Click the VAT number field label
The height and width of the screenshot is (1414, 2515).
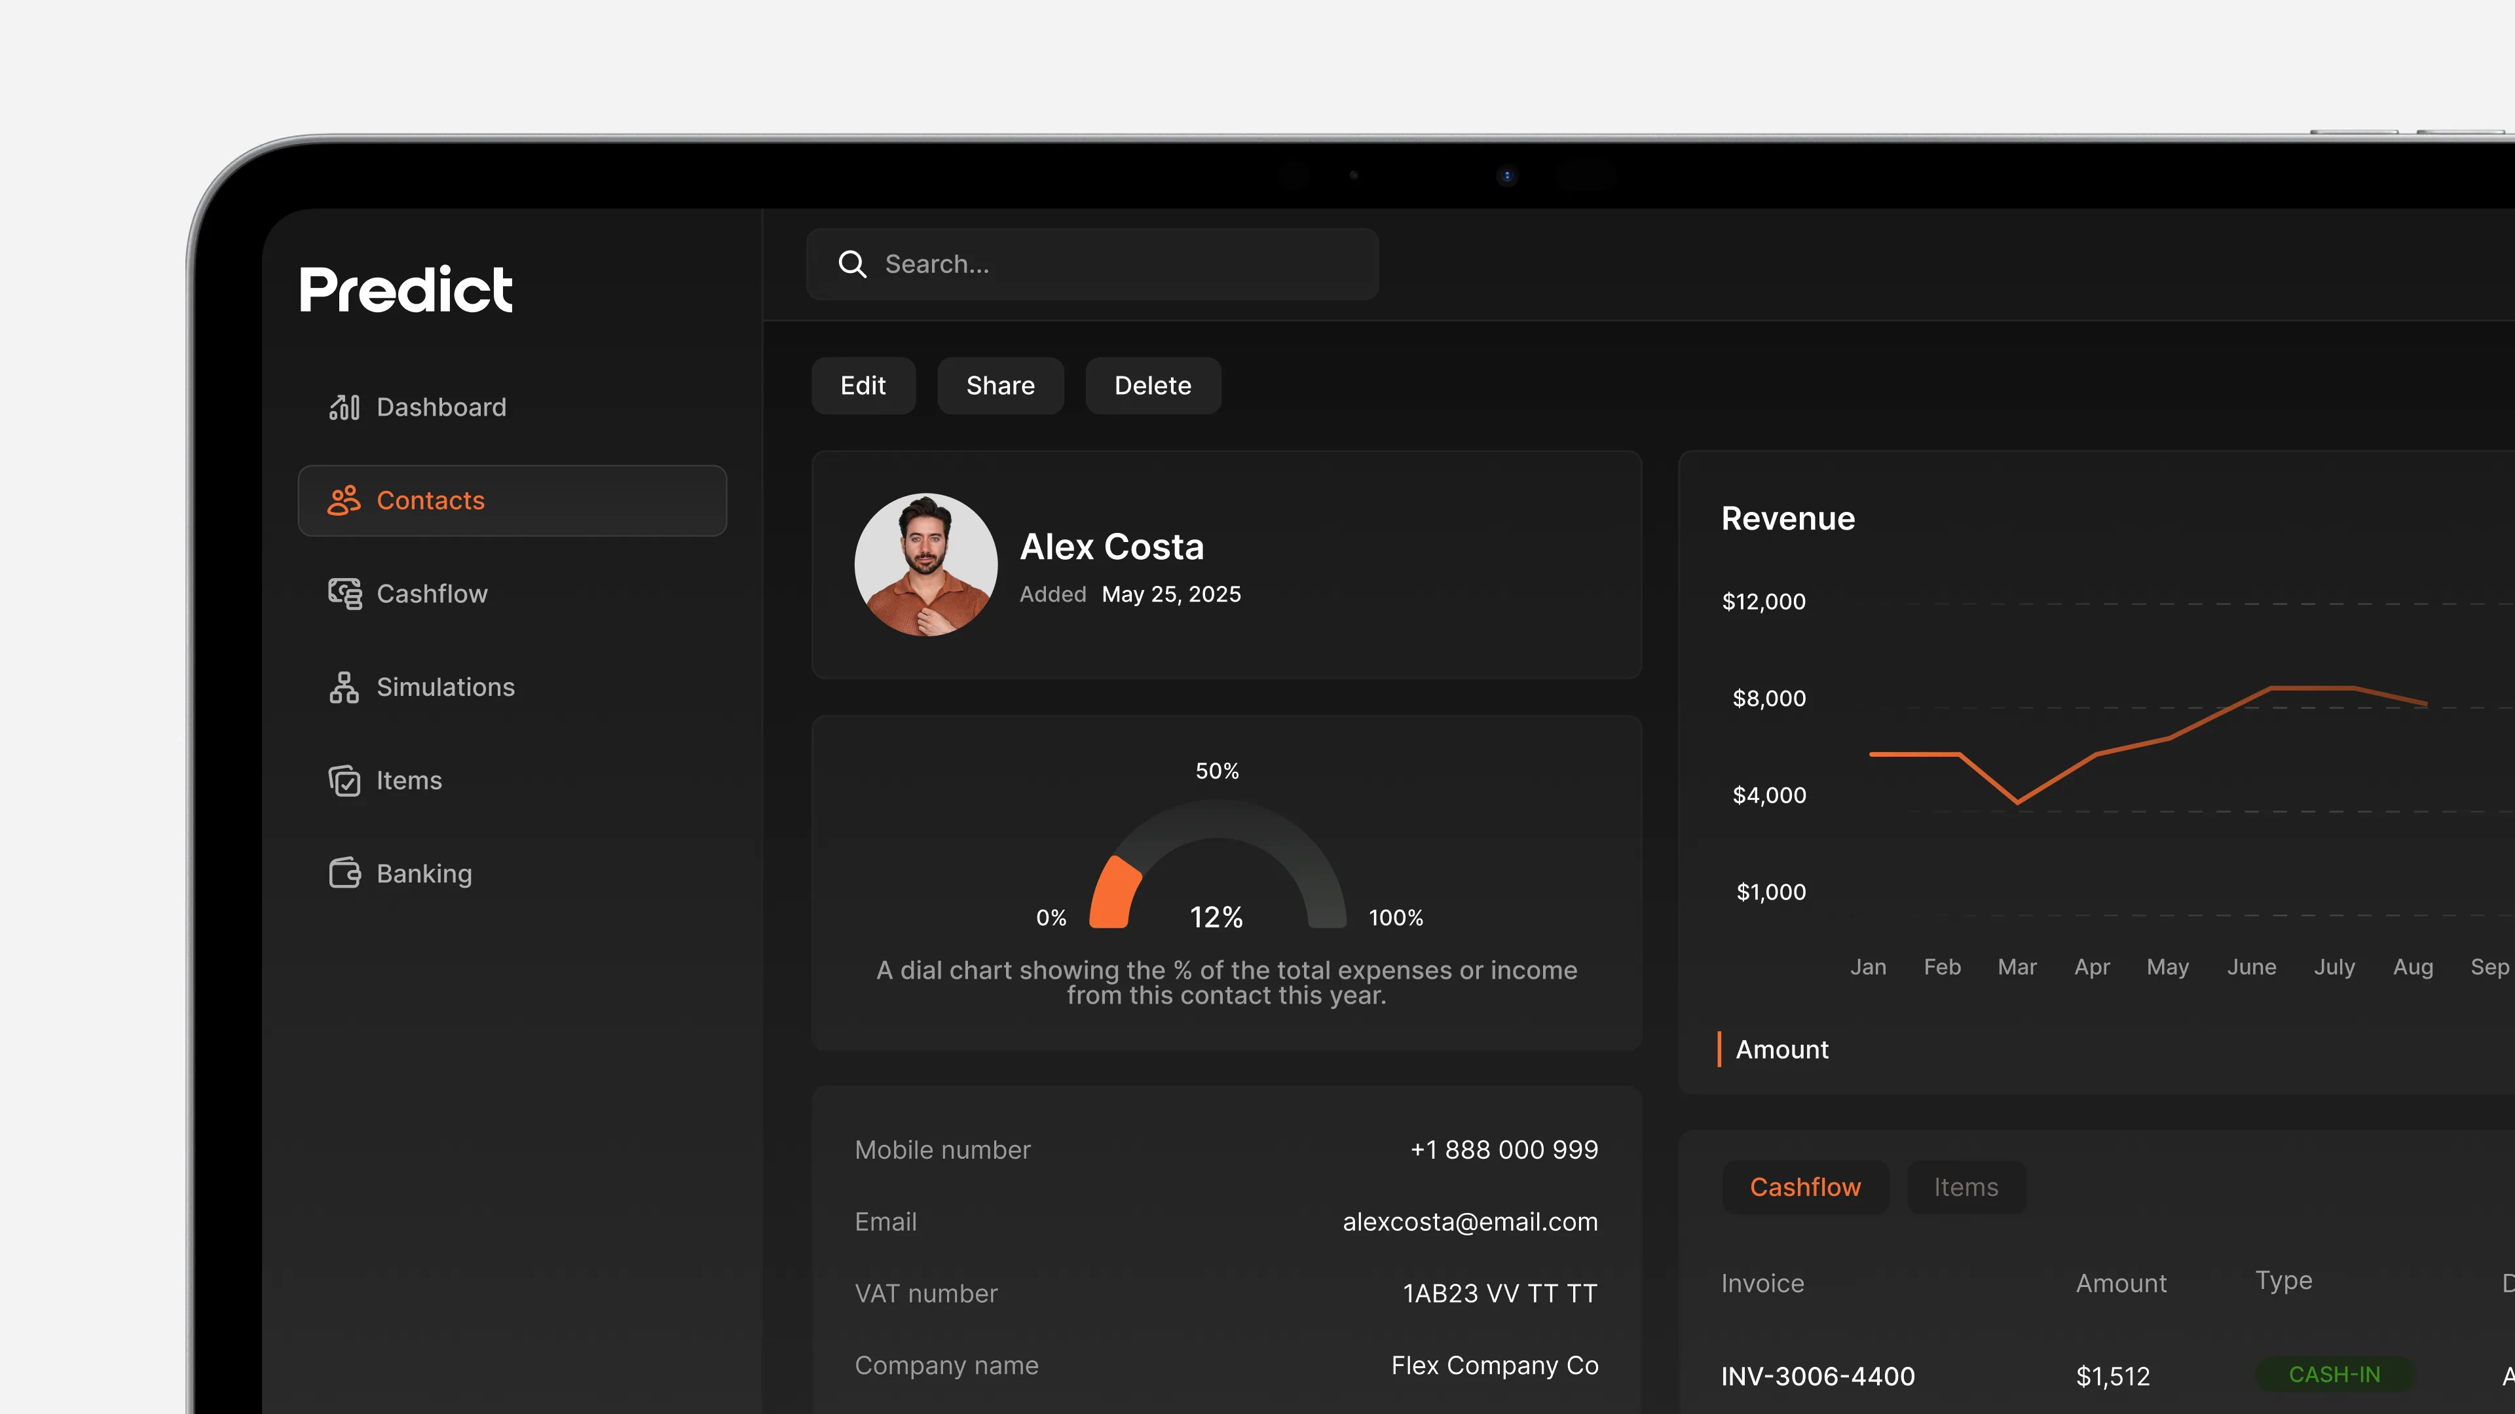coord(925,1293)
